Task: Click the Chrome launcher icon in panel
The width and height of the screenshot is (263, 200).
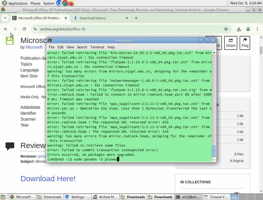Action: tap(65, 3)
